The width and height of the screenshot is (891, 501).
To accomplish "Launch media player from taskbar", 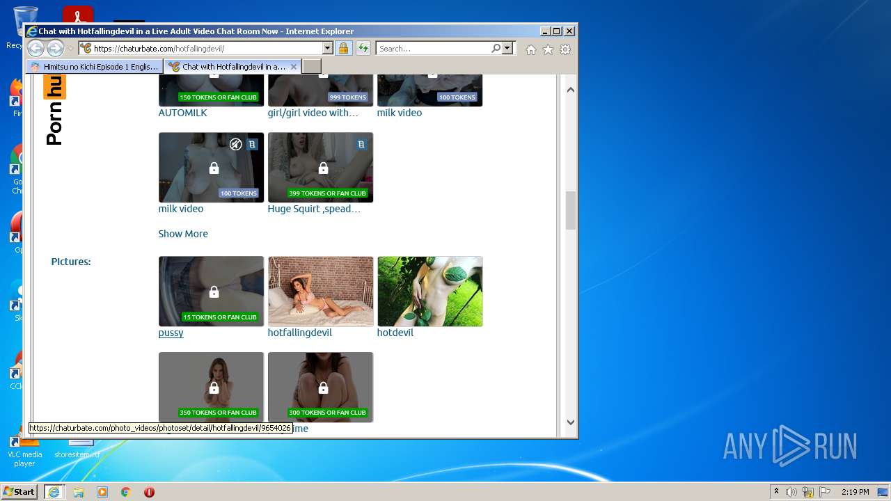I will [x=102, y=492].
